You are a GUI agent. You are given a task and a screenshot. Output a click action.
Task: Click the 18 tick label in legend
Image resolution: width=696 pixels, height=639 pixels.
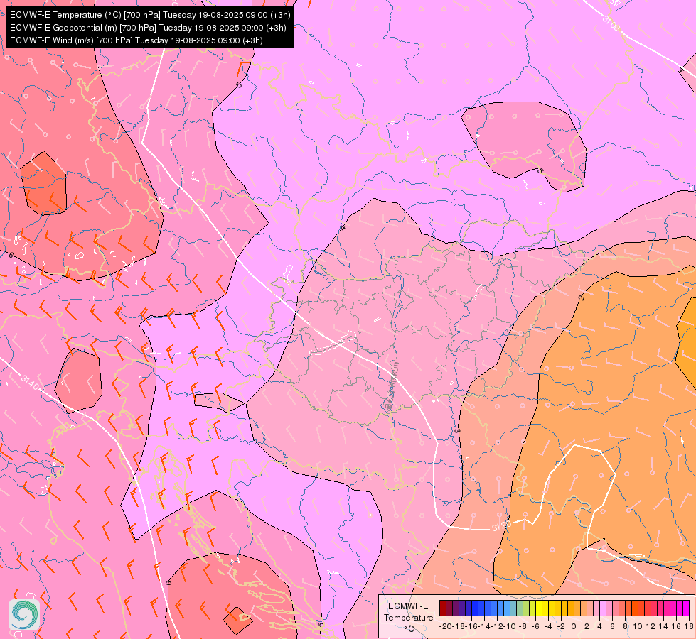[688, 626]
